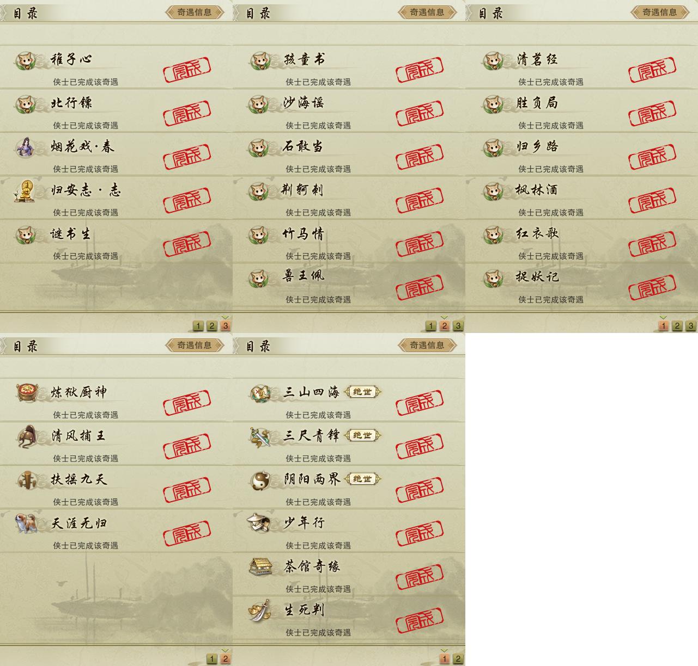The width and height of the screenshot is (698, 666).
Task: Switch to page 3 in the 孩童书 panel
Action: coord(458,325)
